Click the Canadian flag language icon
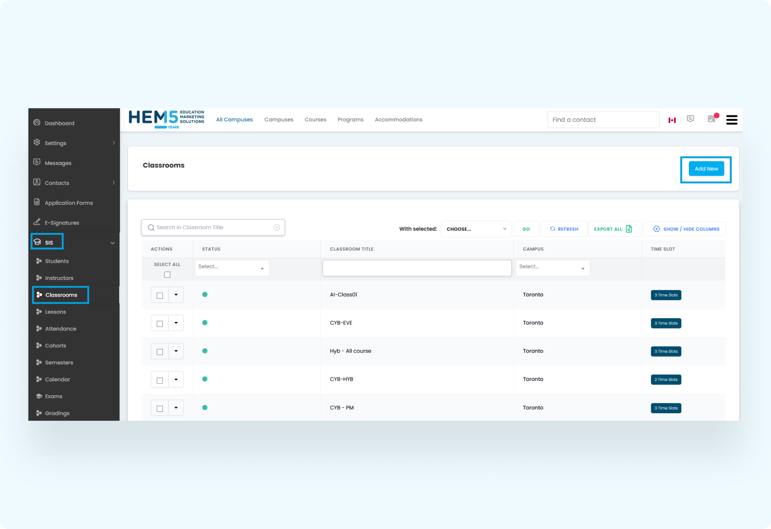771x529 pixels. [x=672, y=120]
